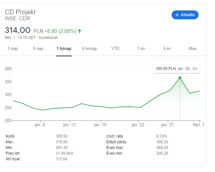
Task: Click the green up arrow beside the percentage change
Action: point(79,31)
